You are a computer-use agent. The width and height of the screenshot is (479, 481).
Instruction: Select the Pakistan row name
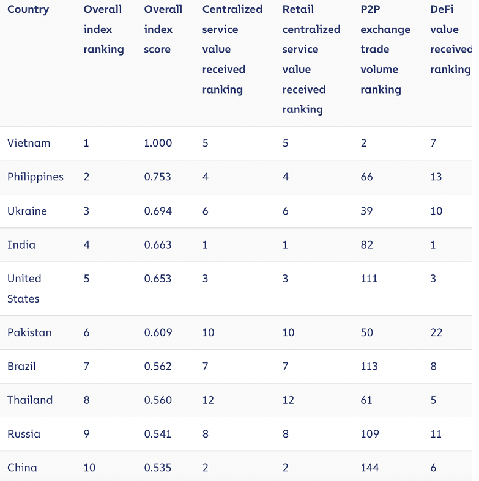(x=29, y=332)
